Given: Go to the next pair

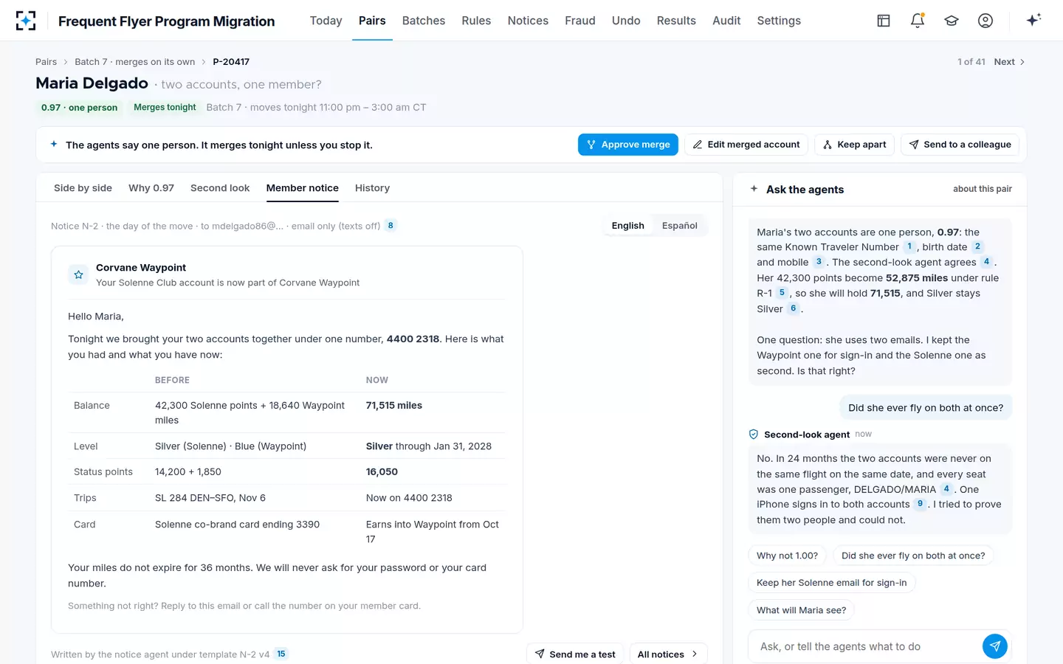Looking at the screenshot, I should tap(1009, 62).
